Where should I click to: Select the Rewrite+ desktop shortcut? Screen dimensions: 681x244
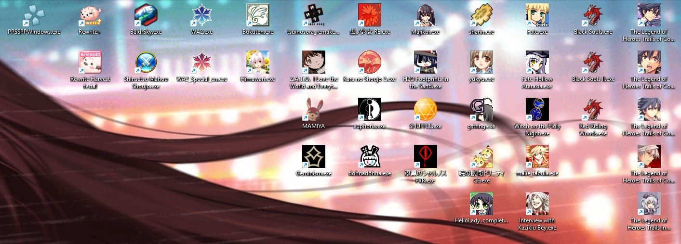pos(90,15)
